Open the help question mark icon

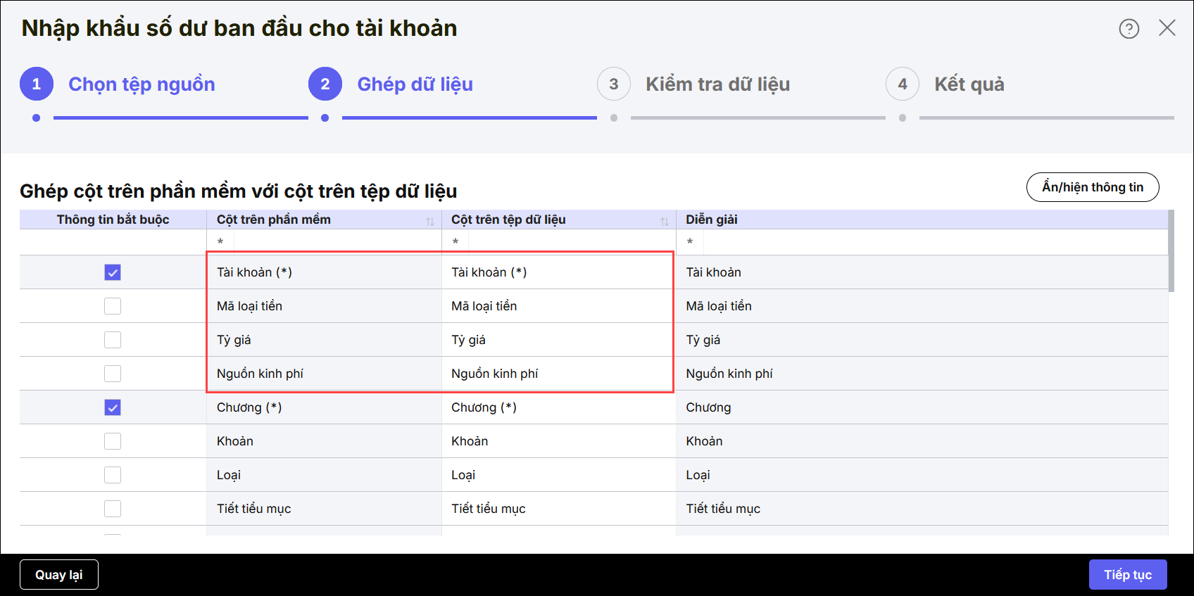1129,29
